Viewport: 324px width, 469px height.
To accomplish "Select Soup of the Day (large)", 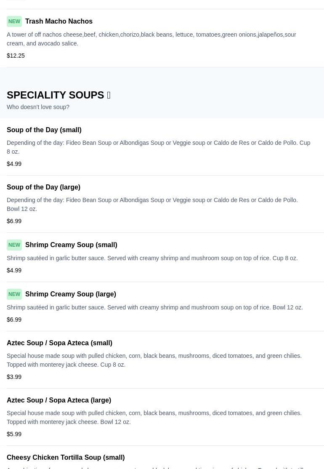I will (44, 187).
